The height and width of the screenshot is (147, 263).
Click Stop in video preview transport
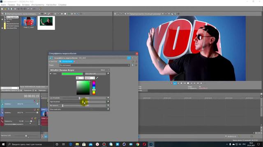click(188, 83)
